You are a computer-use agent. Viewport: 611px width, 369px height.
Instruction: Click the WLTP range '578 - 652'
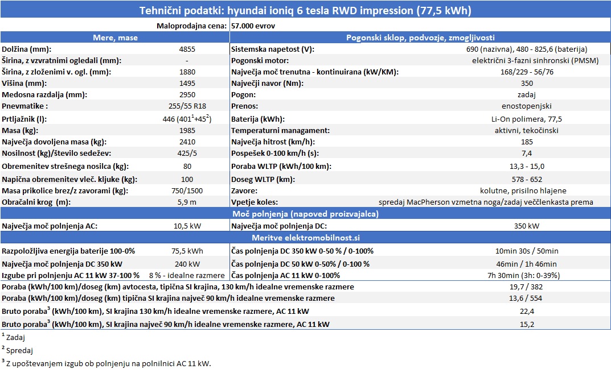tap(527, 180)
